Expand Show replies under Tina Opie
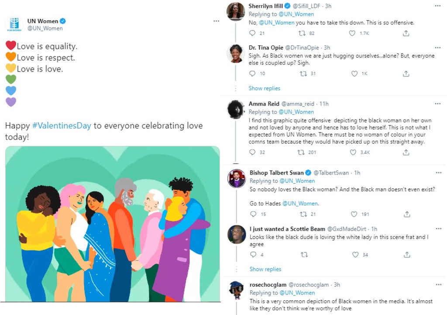 click(265, 88)
